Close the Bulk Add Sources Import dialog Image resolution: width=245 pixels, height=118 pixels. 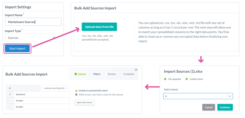pos(136,70)
